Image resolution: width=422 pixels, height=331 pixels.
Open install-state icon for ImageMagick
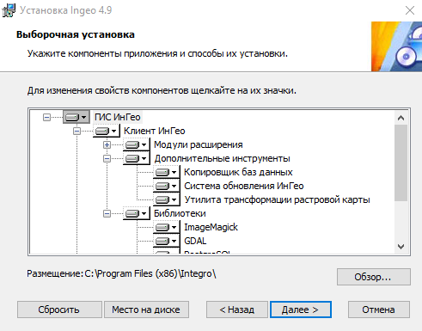[x=167, y=227]
